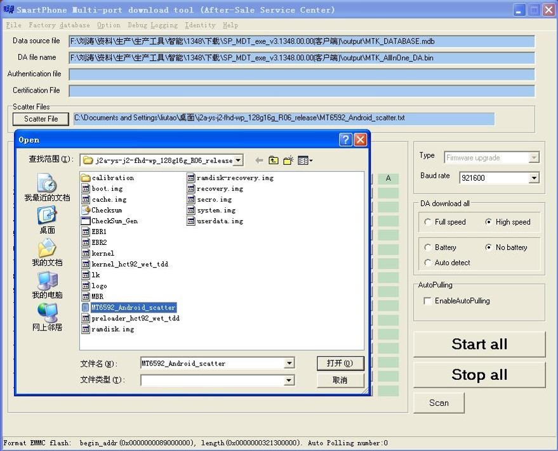Viewport: 558px width, 451px height.
Task: Go up one folder level icon
Action: 274,160
